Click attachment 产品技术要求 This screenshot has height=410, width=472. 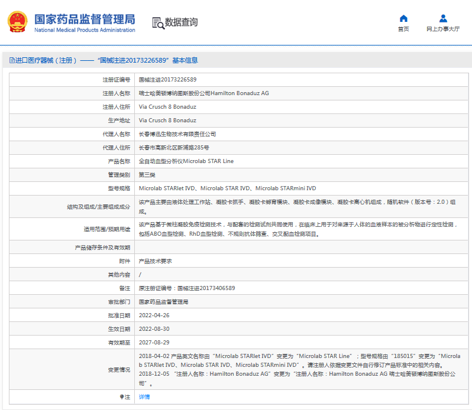click(x=156, y=261)
